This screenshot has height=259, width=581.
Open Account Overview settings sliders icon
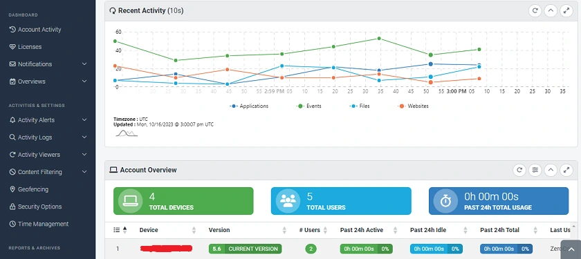tap(535, 170)
